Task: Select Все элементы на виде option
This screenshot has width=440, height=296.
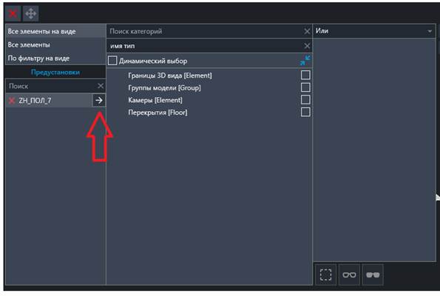Action: [55, 31]
